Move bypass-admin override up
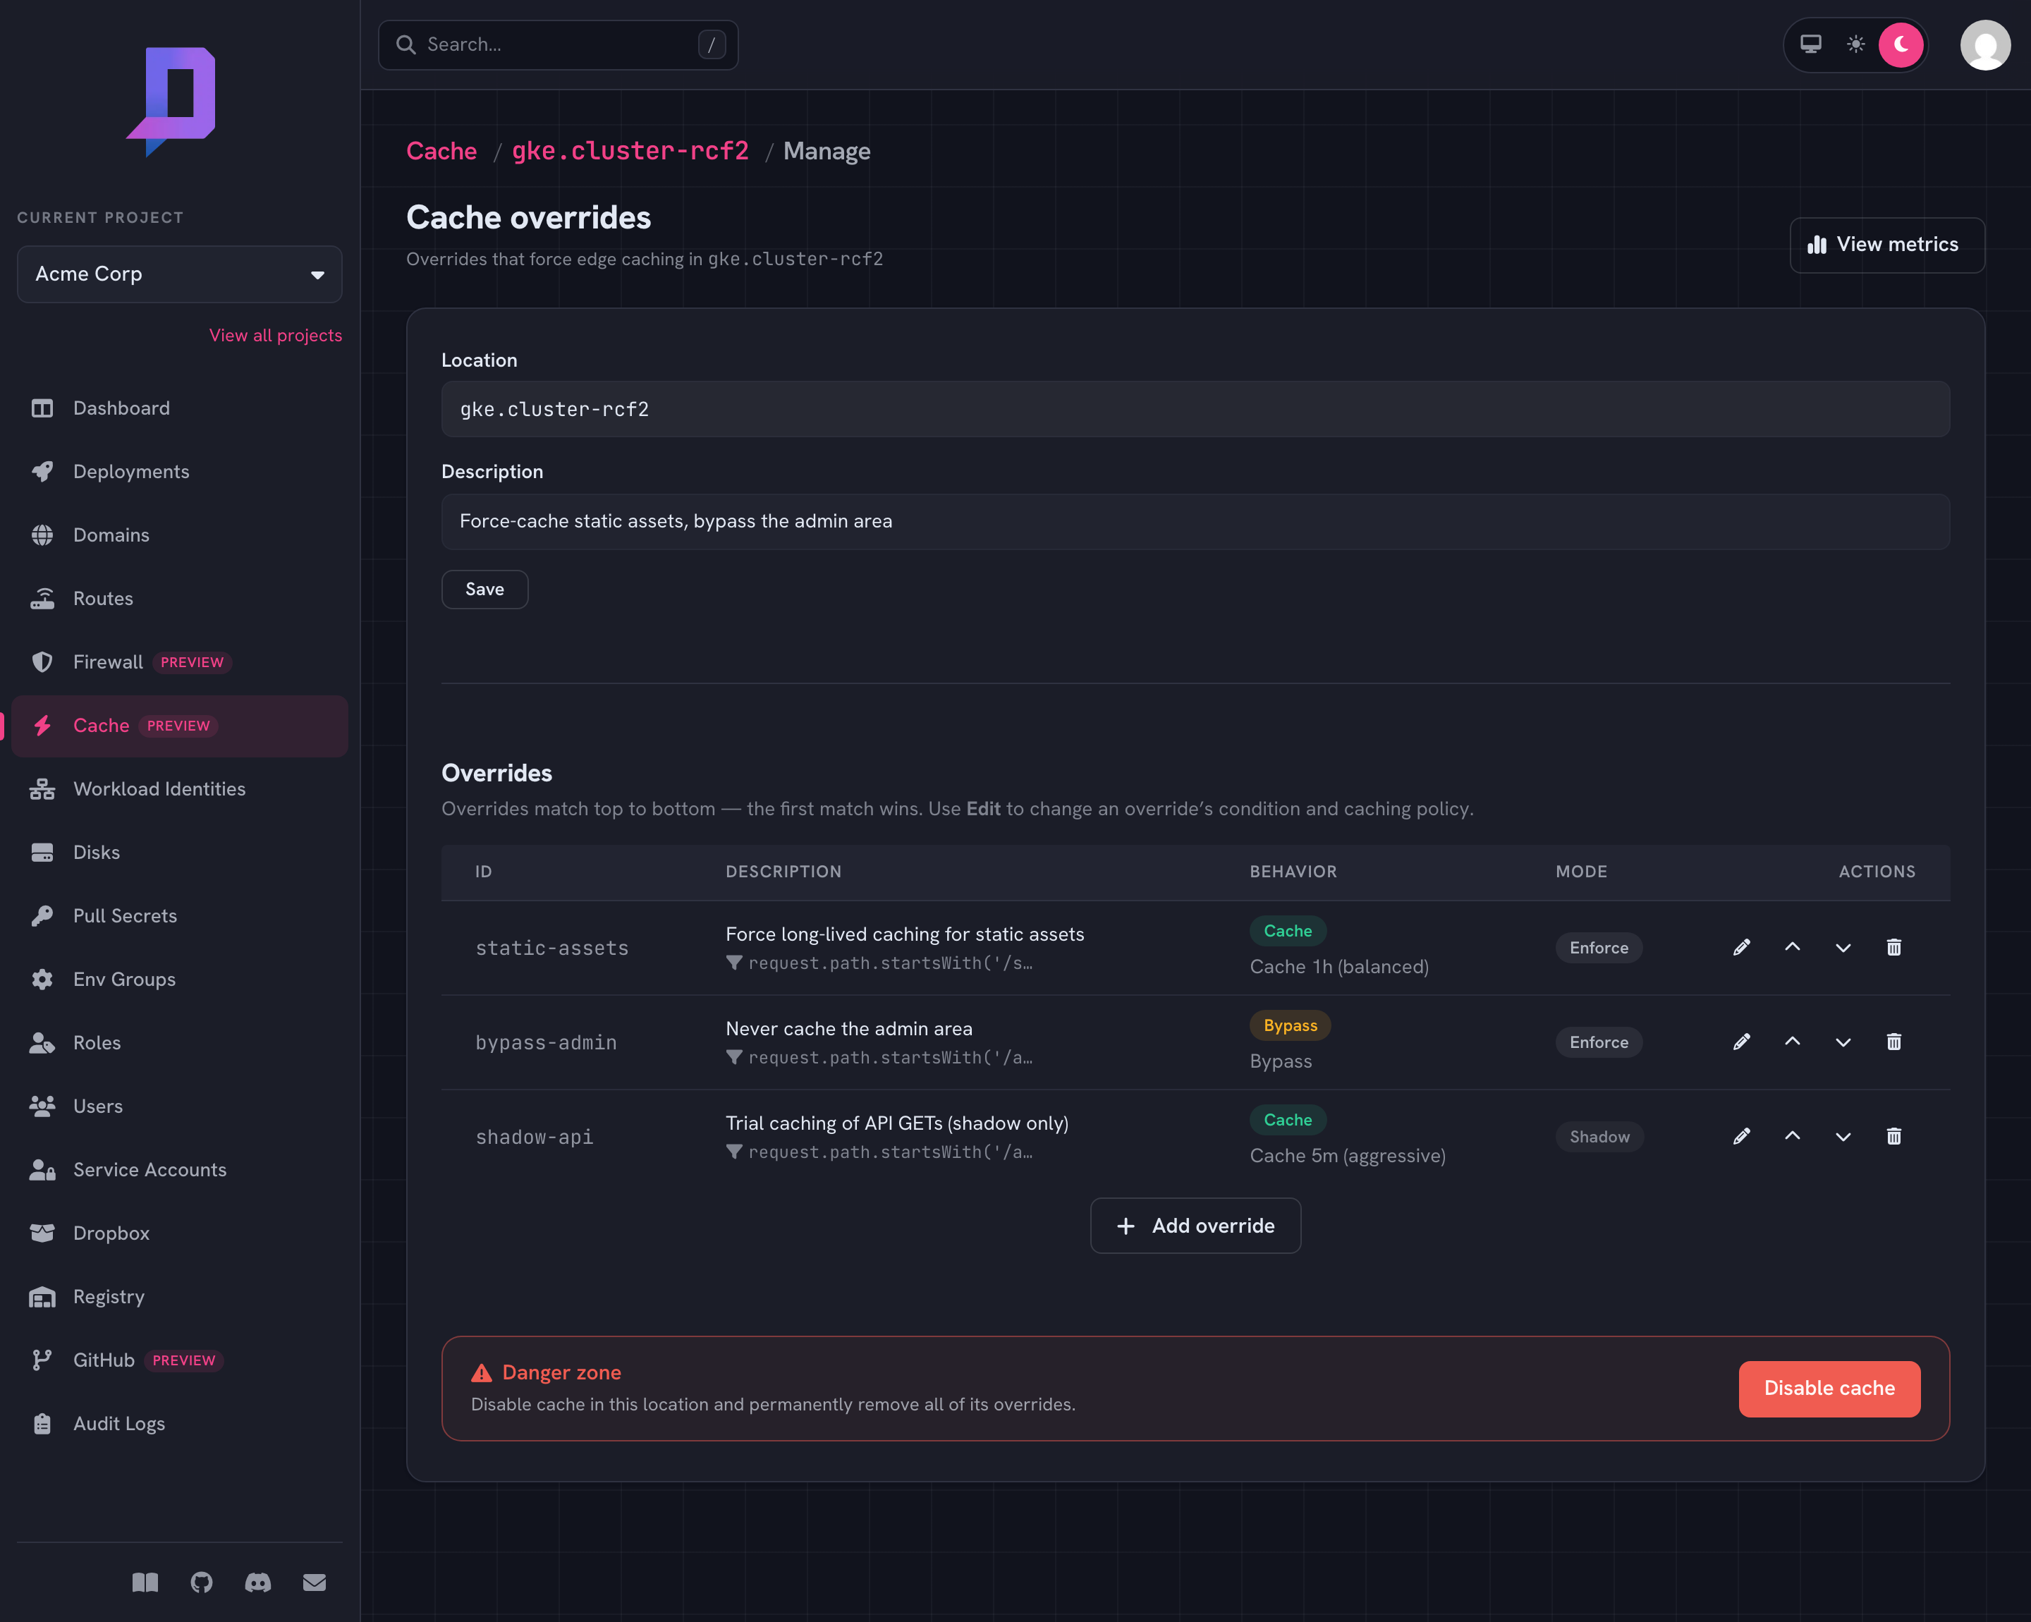Image resolution: width=2031 pixels, height=1622 pixels. pos(1792,1042)
